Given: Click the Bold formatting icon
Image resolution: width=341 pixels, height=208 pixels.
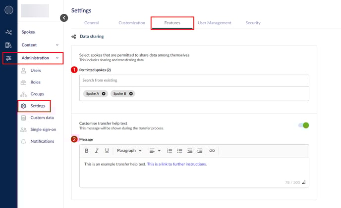Looking at the screenshot, I should tap(87, 151).
